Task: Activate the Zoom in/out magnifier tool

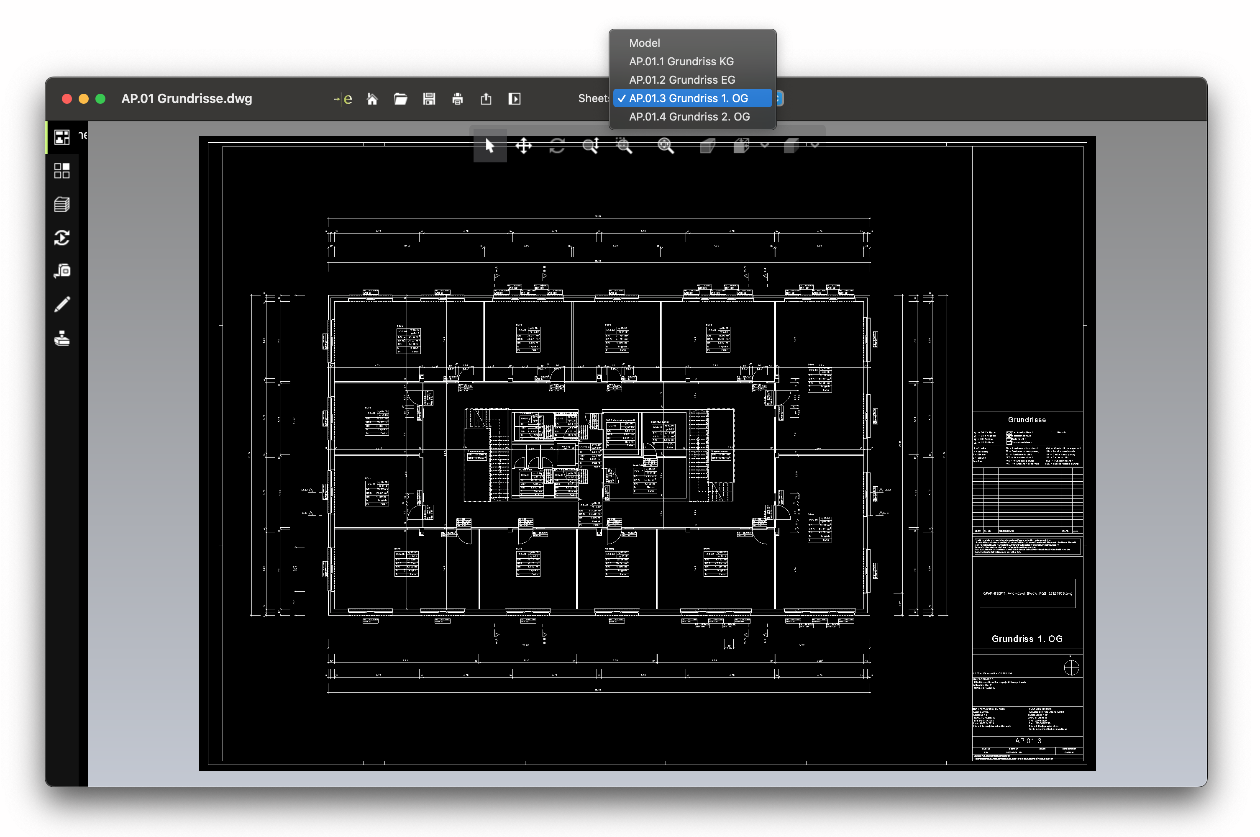Action: click(x=591, y=145)
